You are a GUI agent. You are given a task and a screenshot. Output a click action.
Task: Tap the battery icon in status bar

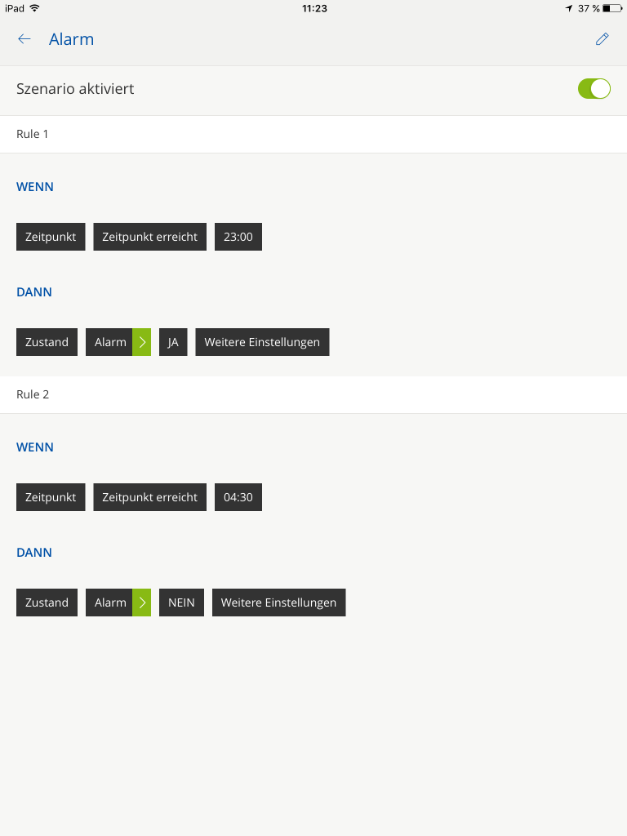[x=611, y=8]
